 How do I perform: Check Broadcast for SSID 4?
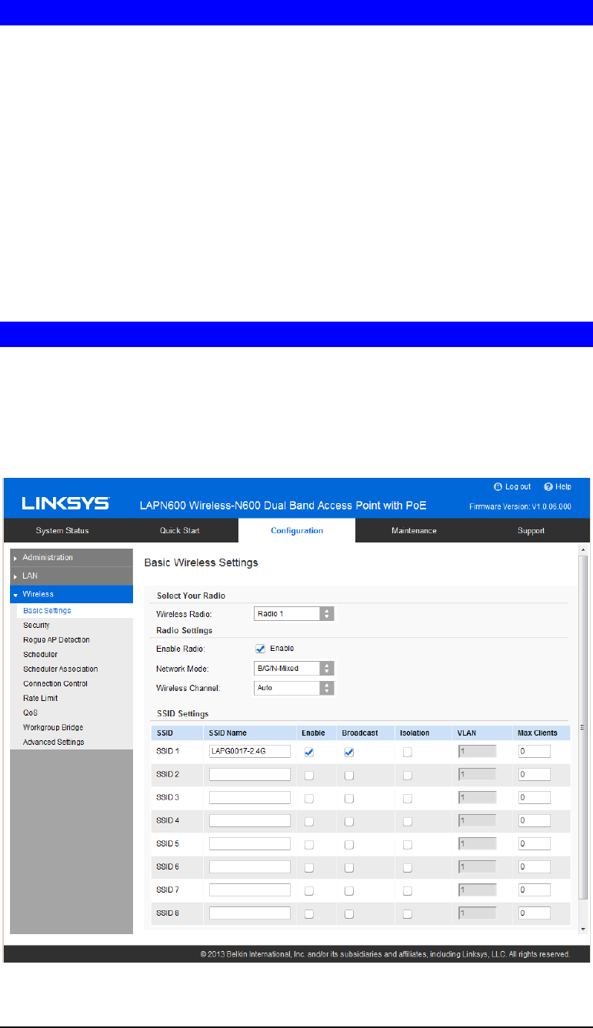349,822
